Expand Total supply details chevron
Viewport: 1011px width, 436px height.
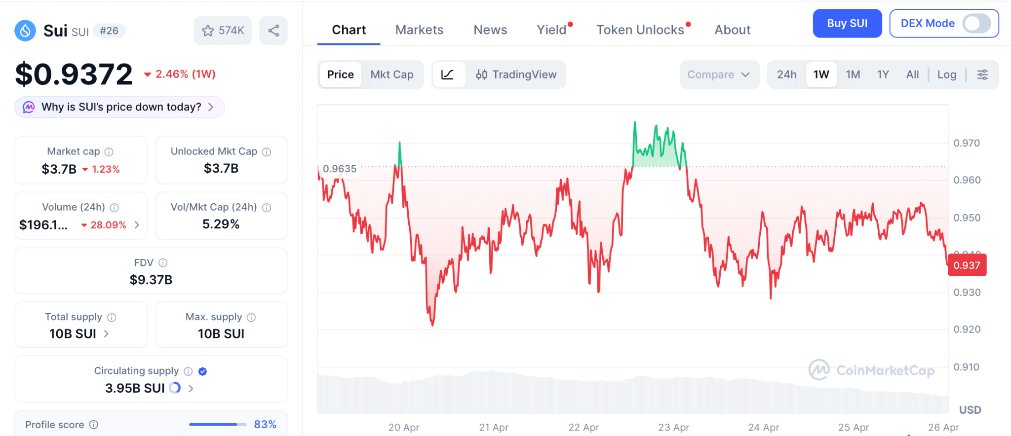click(x=106, y=334)
